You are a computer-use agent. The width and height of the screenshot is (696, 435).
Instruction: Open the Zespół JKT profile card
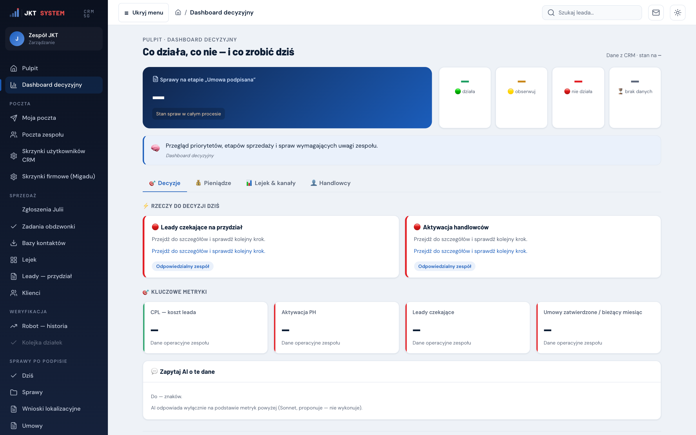click(x=54, y=39)
